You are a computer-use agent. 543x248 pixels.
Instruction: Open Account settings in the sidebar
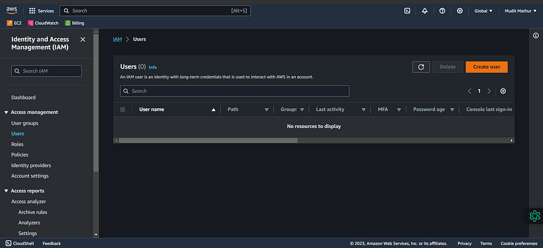(x=30, y=176)
